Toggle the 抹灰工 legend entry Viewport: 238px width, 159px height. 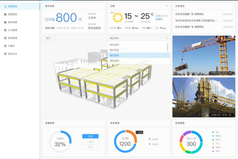pyautogui.click(x=217, y=140)
